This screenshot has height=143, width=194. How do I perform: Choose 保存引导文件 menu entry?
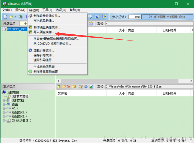[58, 55]
